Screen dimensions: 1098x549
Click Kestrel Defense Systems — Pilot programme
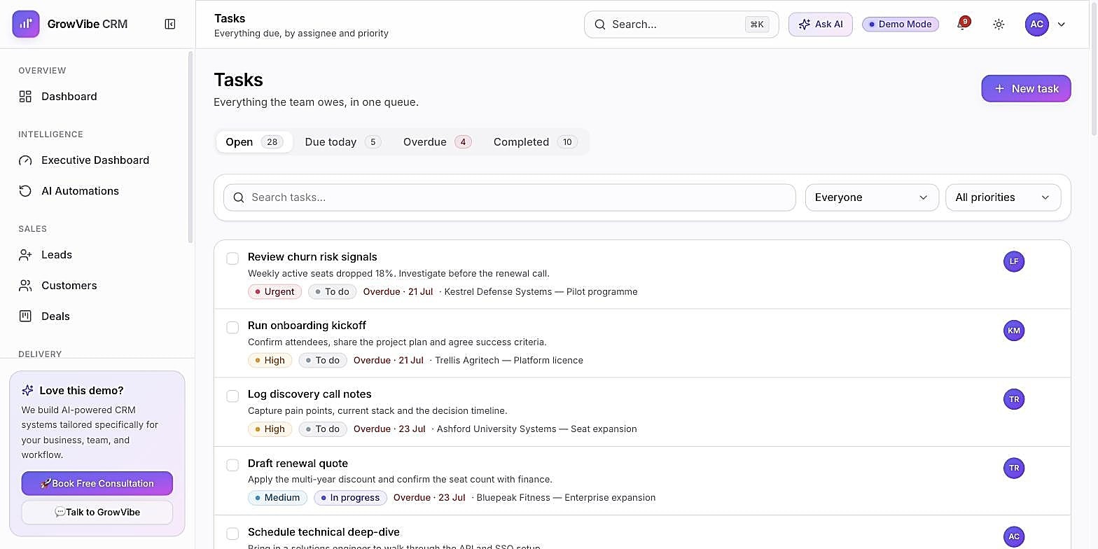541,292
